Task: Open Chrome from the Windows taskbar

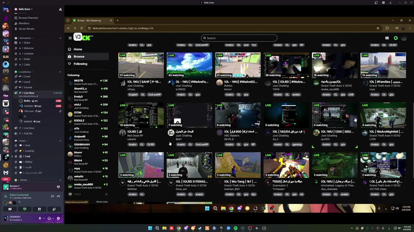Action: click(179, 228)
